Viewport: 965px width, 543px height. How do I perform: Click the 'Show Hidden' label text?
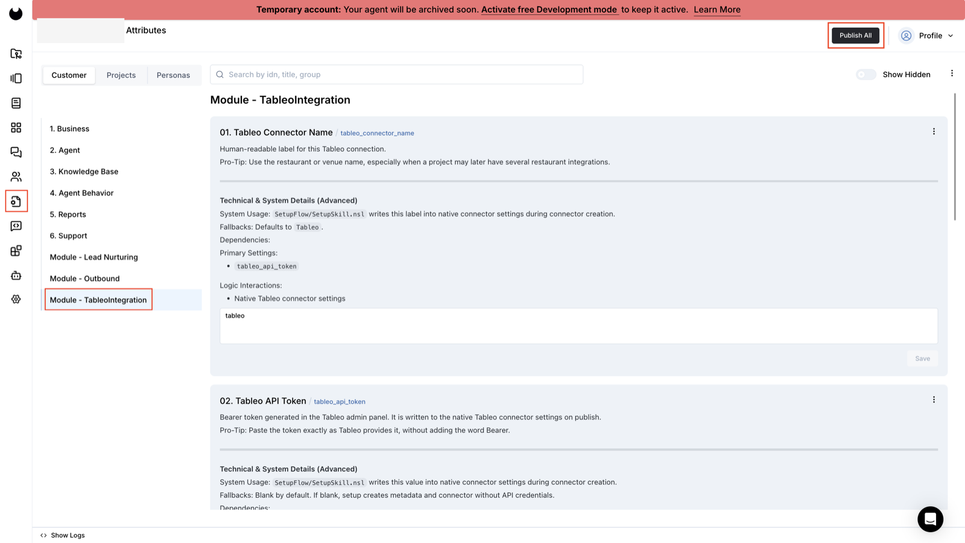906,75
